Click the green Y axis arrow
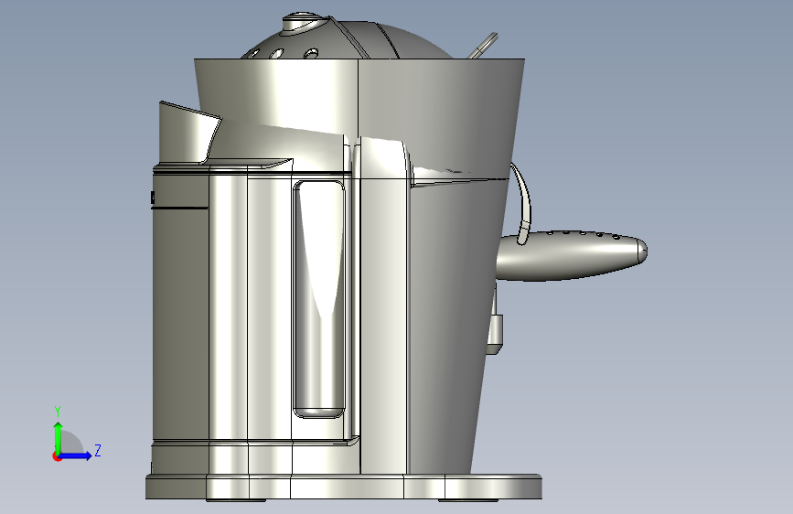 click(x=59, y=437)
